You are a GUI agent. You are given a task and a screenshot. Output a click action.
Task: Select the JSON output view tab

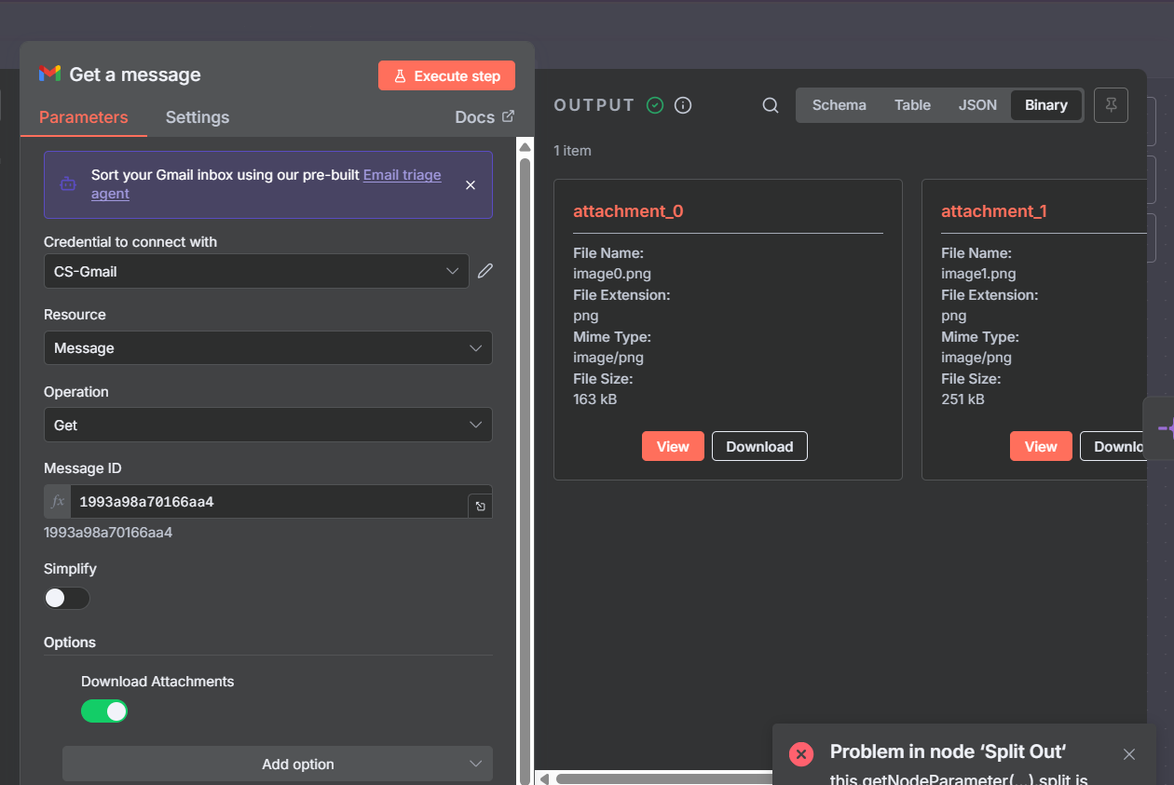click(977, 105)
